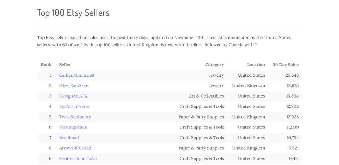Click the Category column header
339x165 pixels.
[215, 65]
